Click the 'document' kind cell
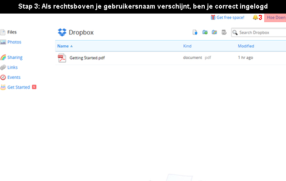This screenshot has width=286, height=181. [x=192, y=57]
